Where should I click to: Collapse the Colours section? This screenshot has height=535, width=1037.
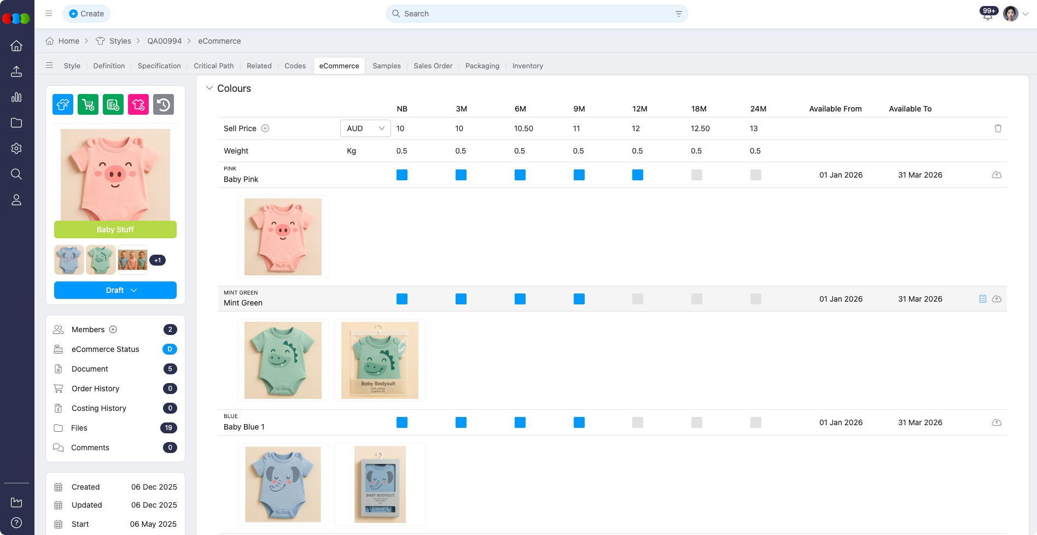point(209,88)
